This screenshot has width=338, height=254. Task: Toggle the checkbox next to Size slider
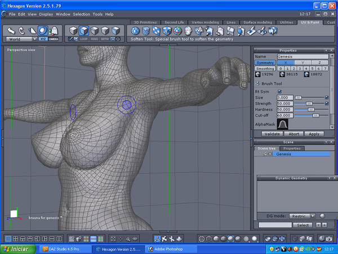click(327, 98)
